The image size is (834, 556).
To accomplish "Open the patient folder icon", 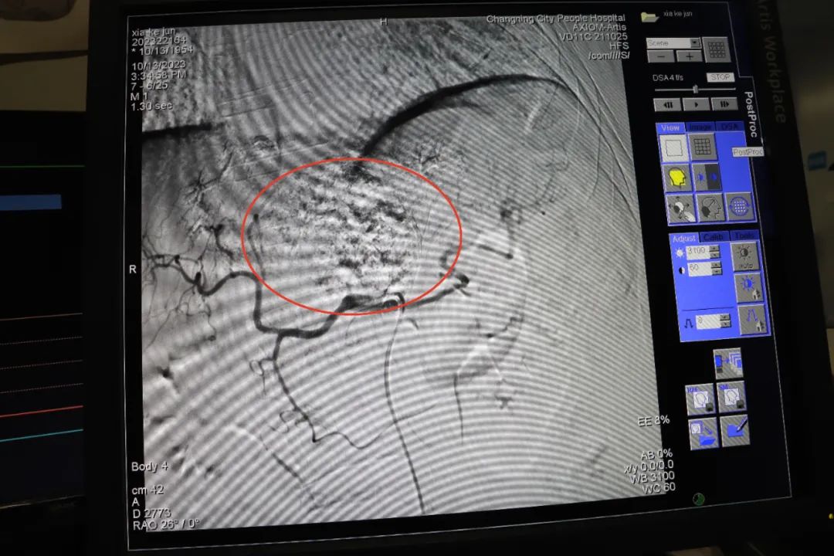I will (x=649, y=17).
